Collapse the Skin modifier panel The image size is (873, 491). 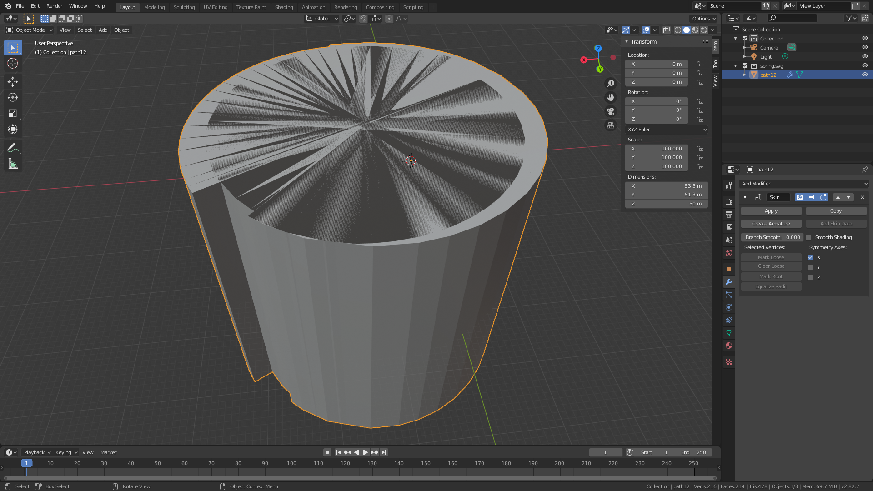[x=745, y=197]
